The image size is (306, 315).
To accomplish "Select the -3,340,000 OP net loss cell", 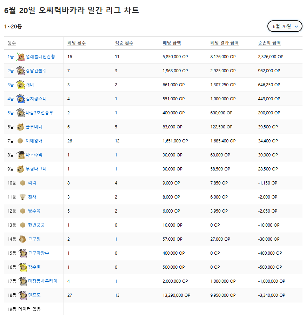I will tap(272, 295).
